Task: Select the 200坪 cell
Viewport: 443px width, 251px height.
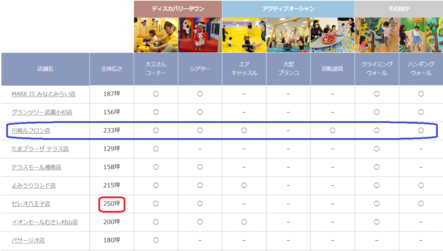Action: 112,222
